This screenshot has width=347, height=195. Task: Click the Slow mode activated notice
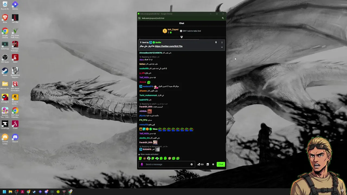148,154
